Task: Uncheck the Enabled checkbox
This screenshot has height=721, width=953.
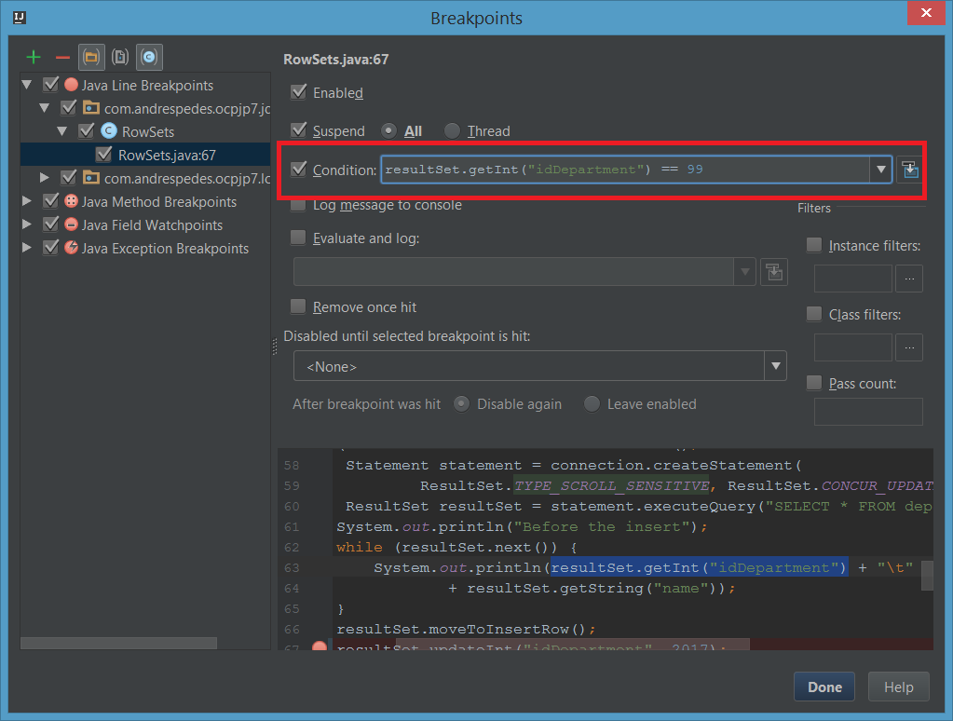Action: coord(299,92)
